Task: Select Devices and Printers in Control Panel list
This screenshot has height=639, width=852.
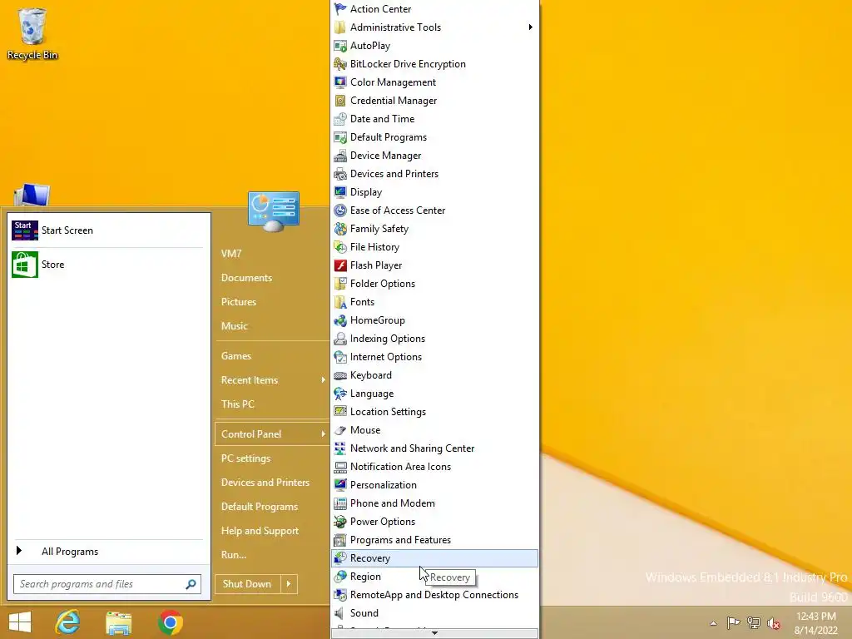Action: [x=434, y=174]
